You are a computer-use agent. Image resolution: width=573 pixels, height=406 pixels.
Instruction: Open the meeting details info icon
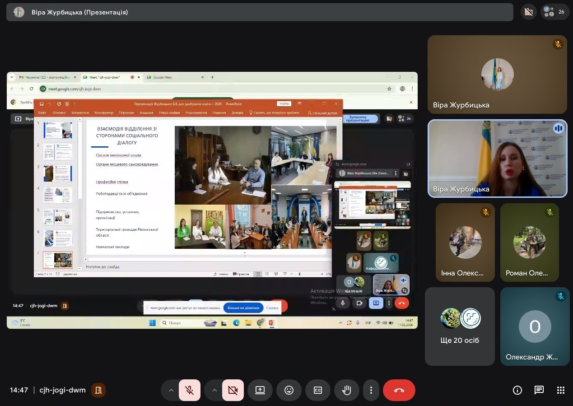pos(517,390)
